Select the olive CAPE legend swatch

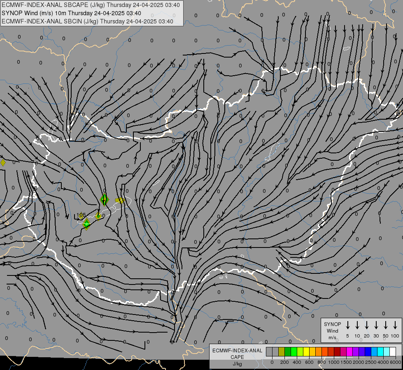(x=282, y=351)
